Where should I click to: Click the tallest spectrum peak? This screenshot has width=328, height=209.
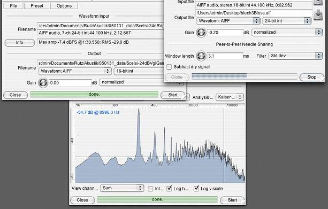pos(138,110)
